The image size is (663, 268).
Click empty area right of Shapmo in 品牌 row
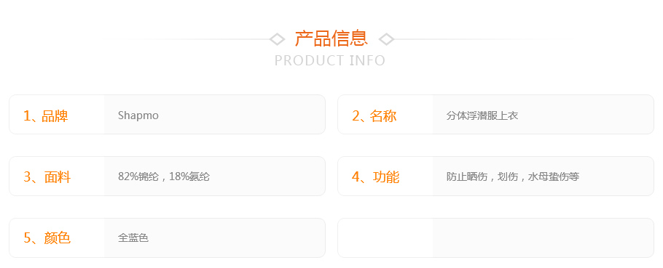tap(241, 115)
